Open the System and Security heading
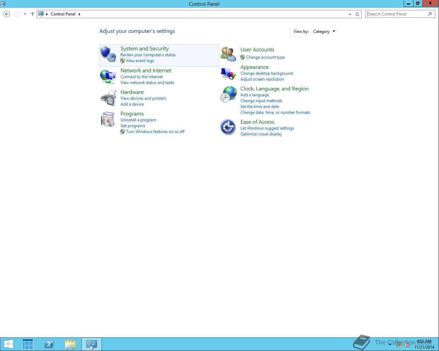This screenshot has height=351, width=439. click(x=144, y=49)
